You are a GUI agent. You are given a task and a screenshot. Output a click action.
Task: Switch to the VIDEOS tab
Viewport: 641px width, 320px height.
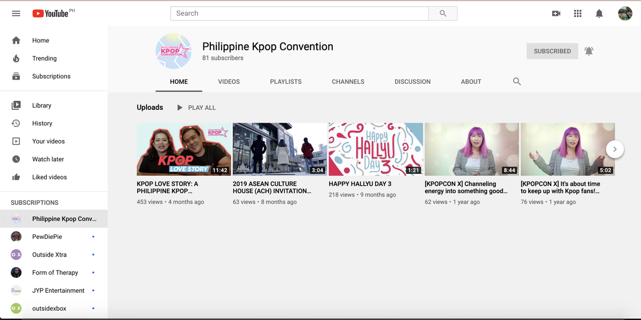[x=229, y=82]
